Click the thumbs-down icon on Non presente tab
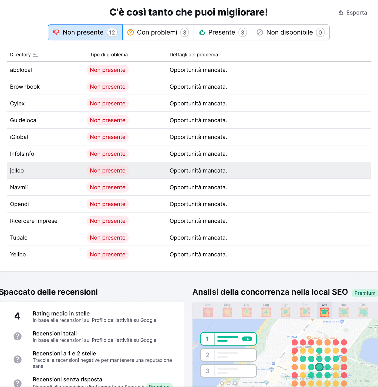 point(56,32)
